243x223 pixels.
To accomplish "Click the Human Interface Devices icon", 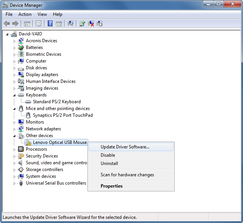I will [21, 81].
